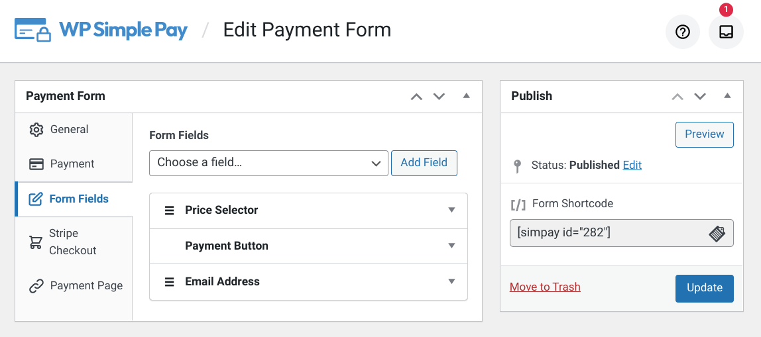761x337 pixels.
Task: Open the Choose a field dropdown
Action: [x=269, y=163]
